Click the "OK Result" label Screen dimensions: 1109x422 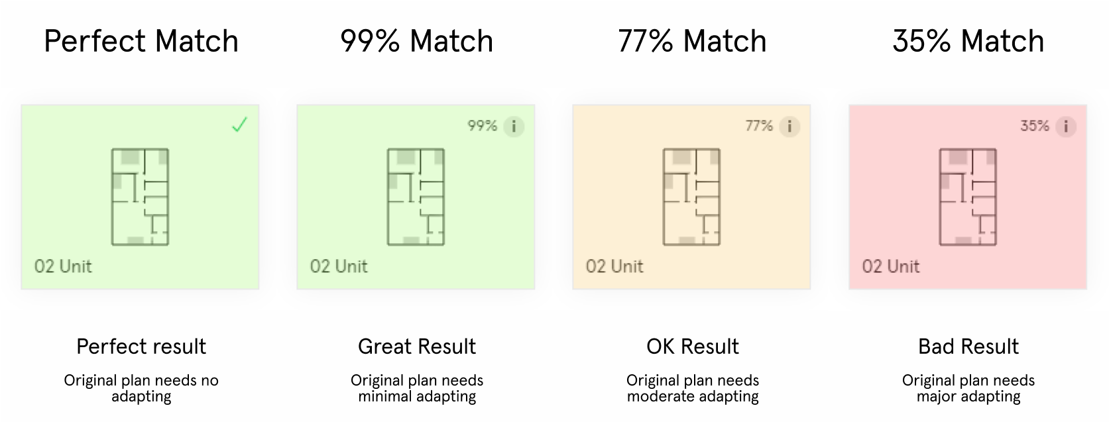[x=693, y=346]
